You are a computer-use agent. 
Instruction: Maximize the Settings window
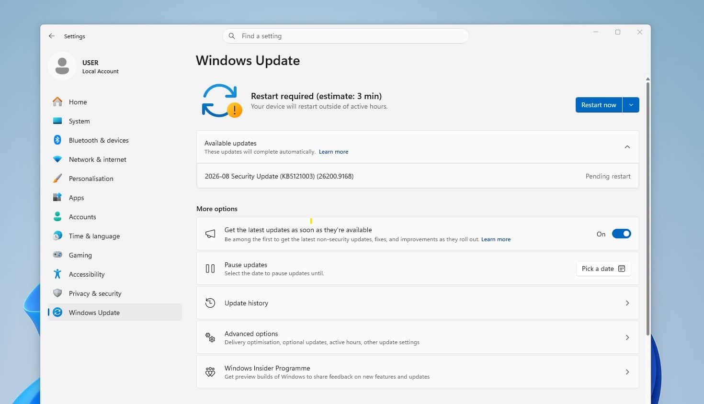(618, 32)
